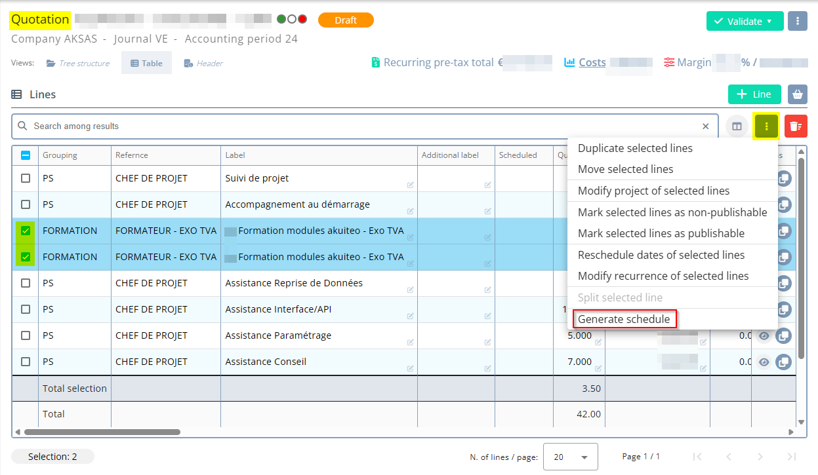Choose Duplicate selected lines menu entry

tap(635, 148)
